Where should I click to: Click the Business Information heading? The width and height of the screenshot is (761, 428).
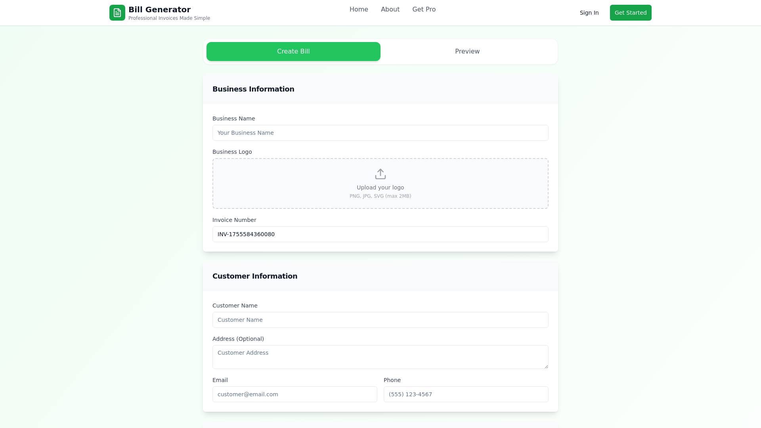[x=253, y=89]
